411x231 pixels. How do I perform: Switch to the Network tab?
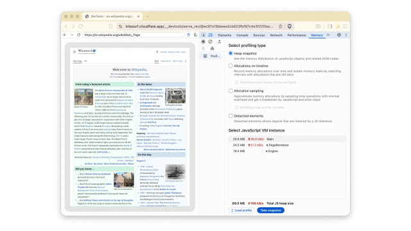[x=276, y=35]
